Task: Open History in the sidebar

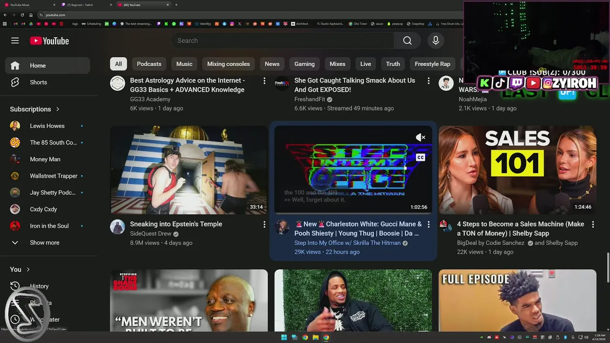Action: click(48, 286)
